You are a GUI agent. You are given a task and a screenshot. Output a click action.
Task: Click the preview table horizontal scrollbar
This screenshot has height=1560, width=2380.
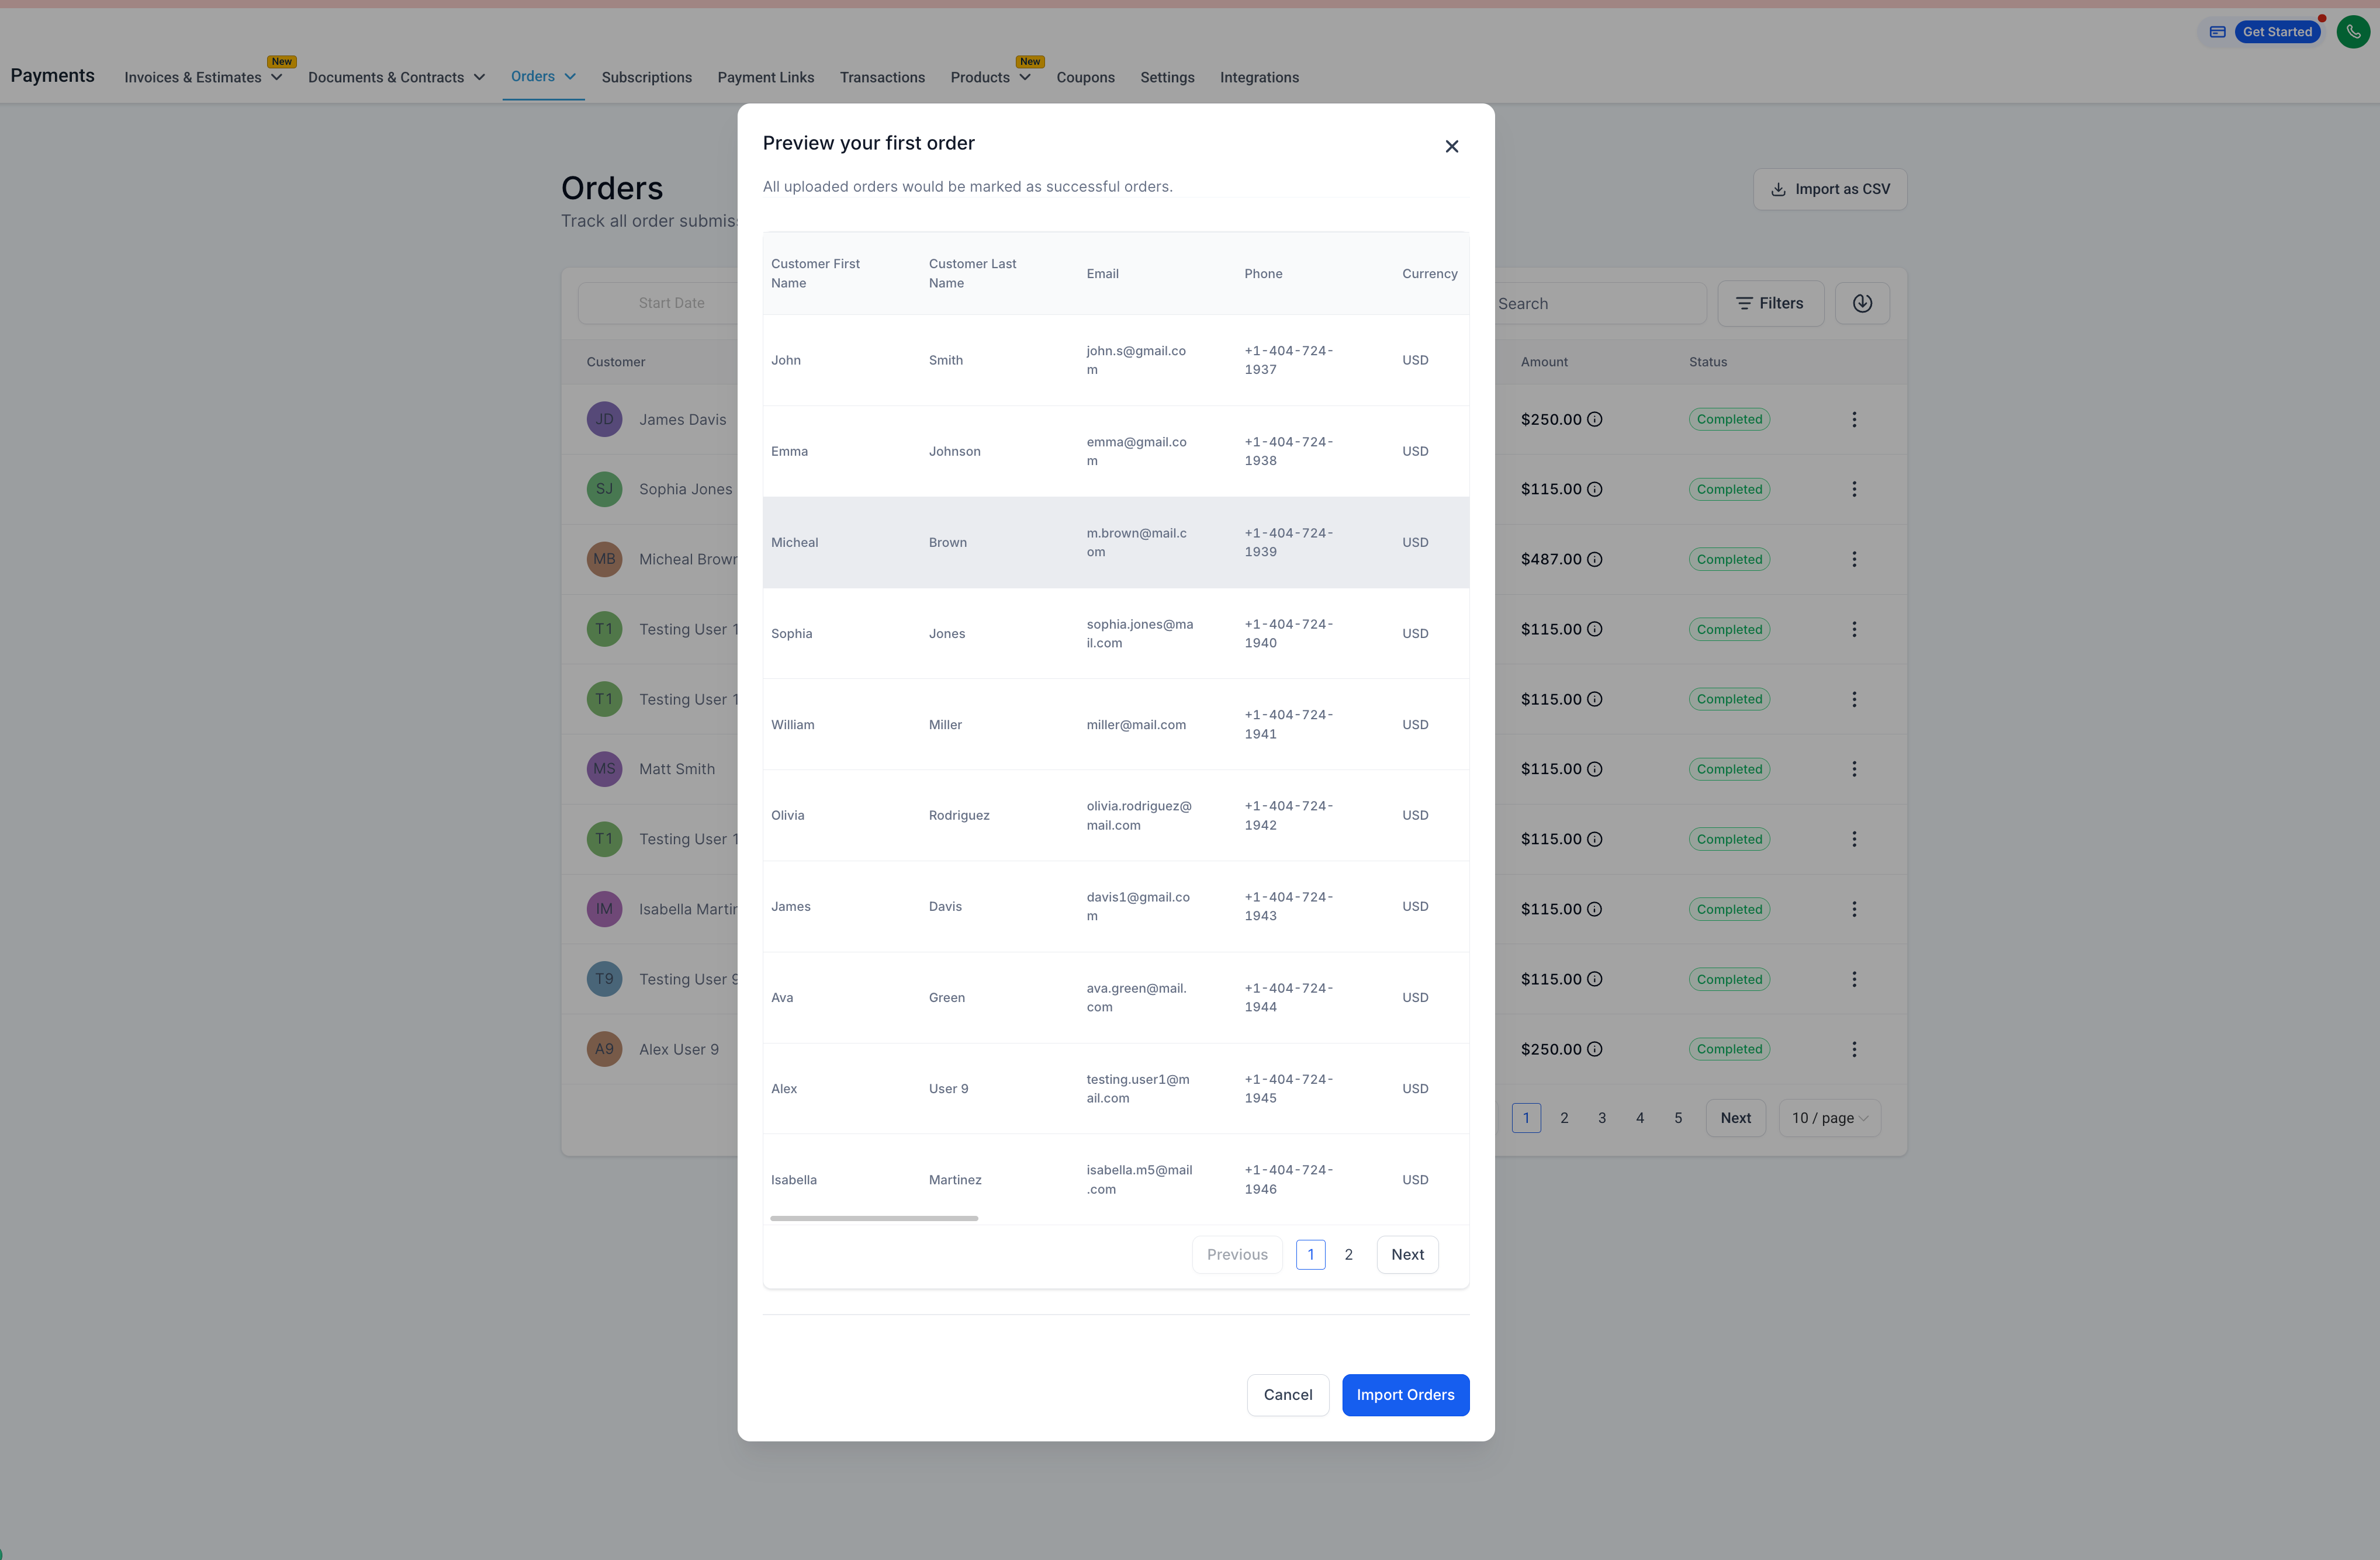tap(873, 1218)
